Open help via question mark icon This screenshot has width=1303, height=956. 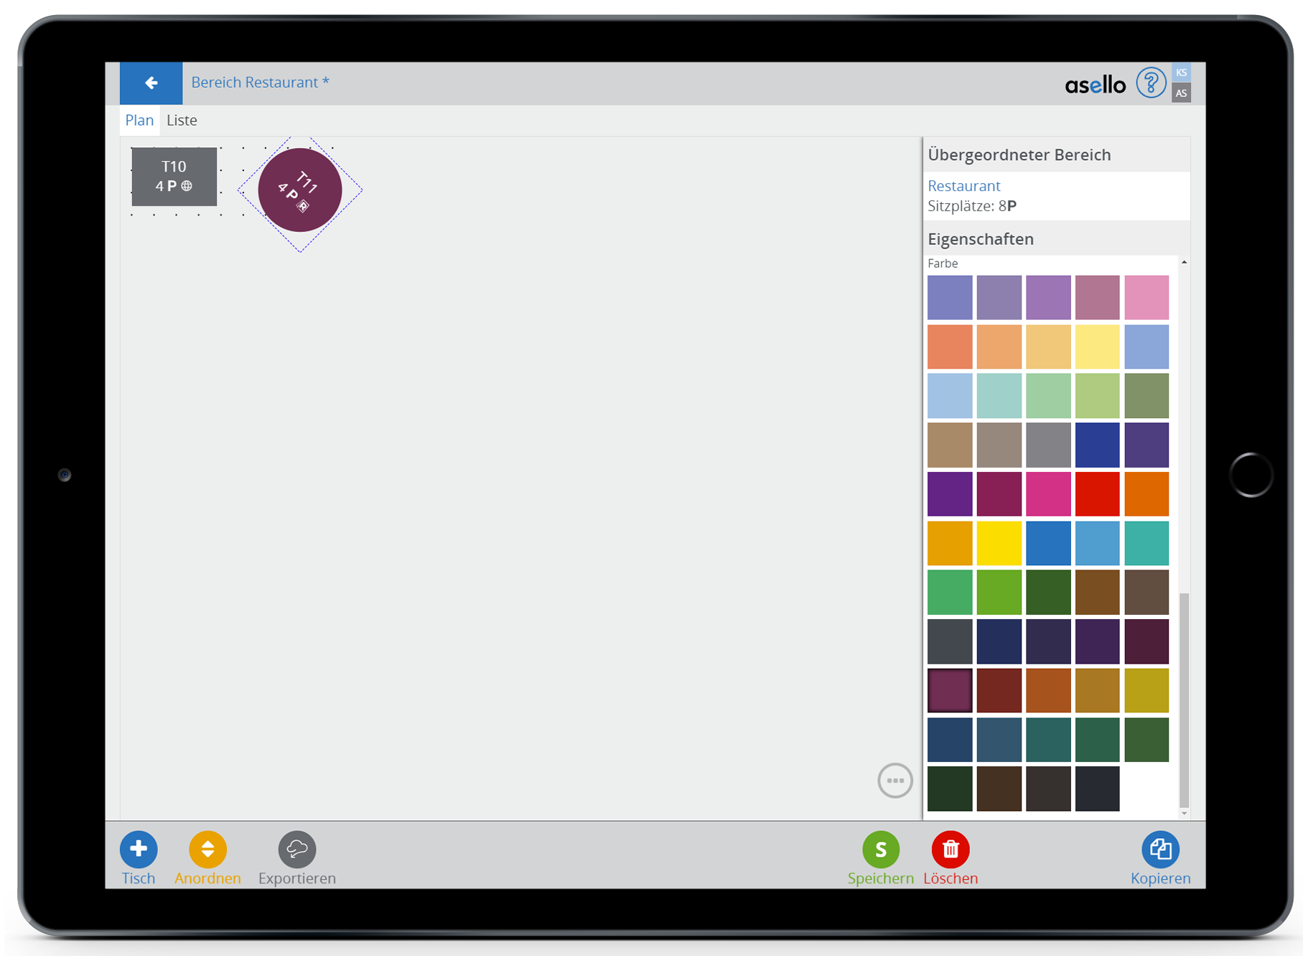1150,83
